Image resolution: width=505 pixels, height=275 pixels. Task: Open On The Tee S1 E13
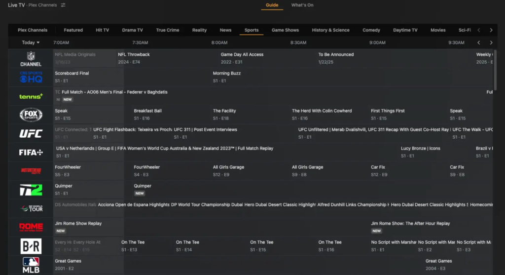point(147,246)
